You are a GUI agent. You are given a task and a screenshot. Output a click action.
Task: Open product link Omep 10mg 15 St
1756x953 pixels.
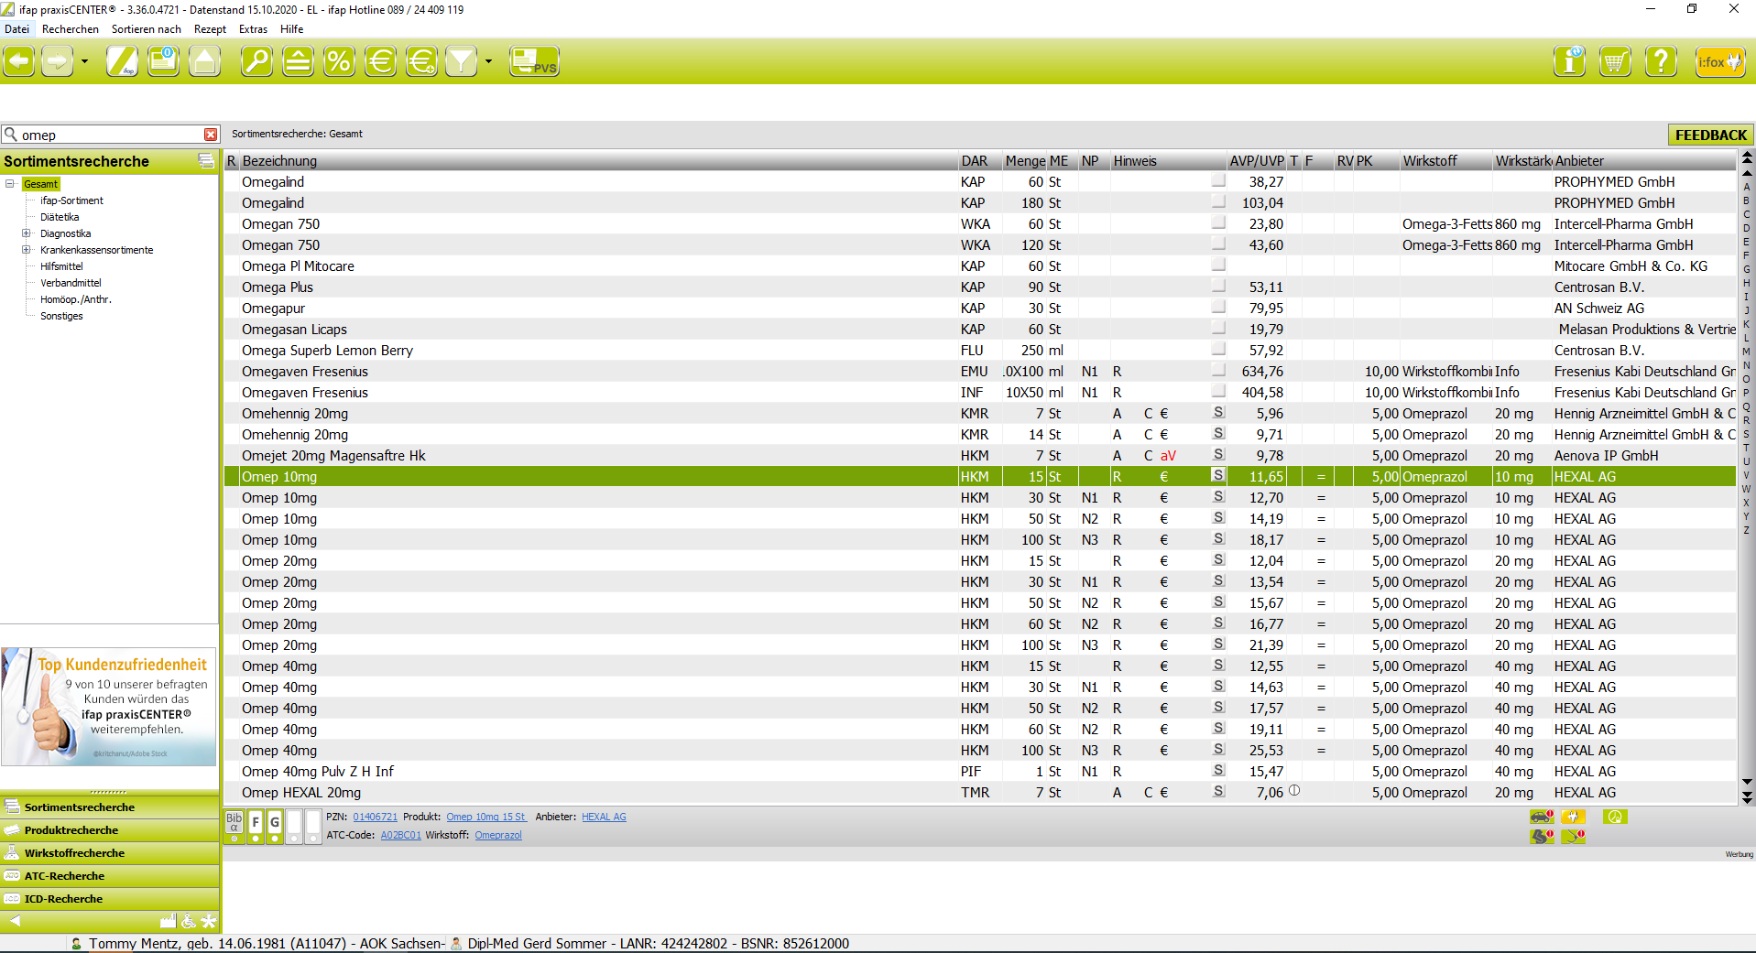(x=486, y=817)
